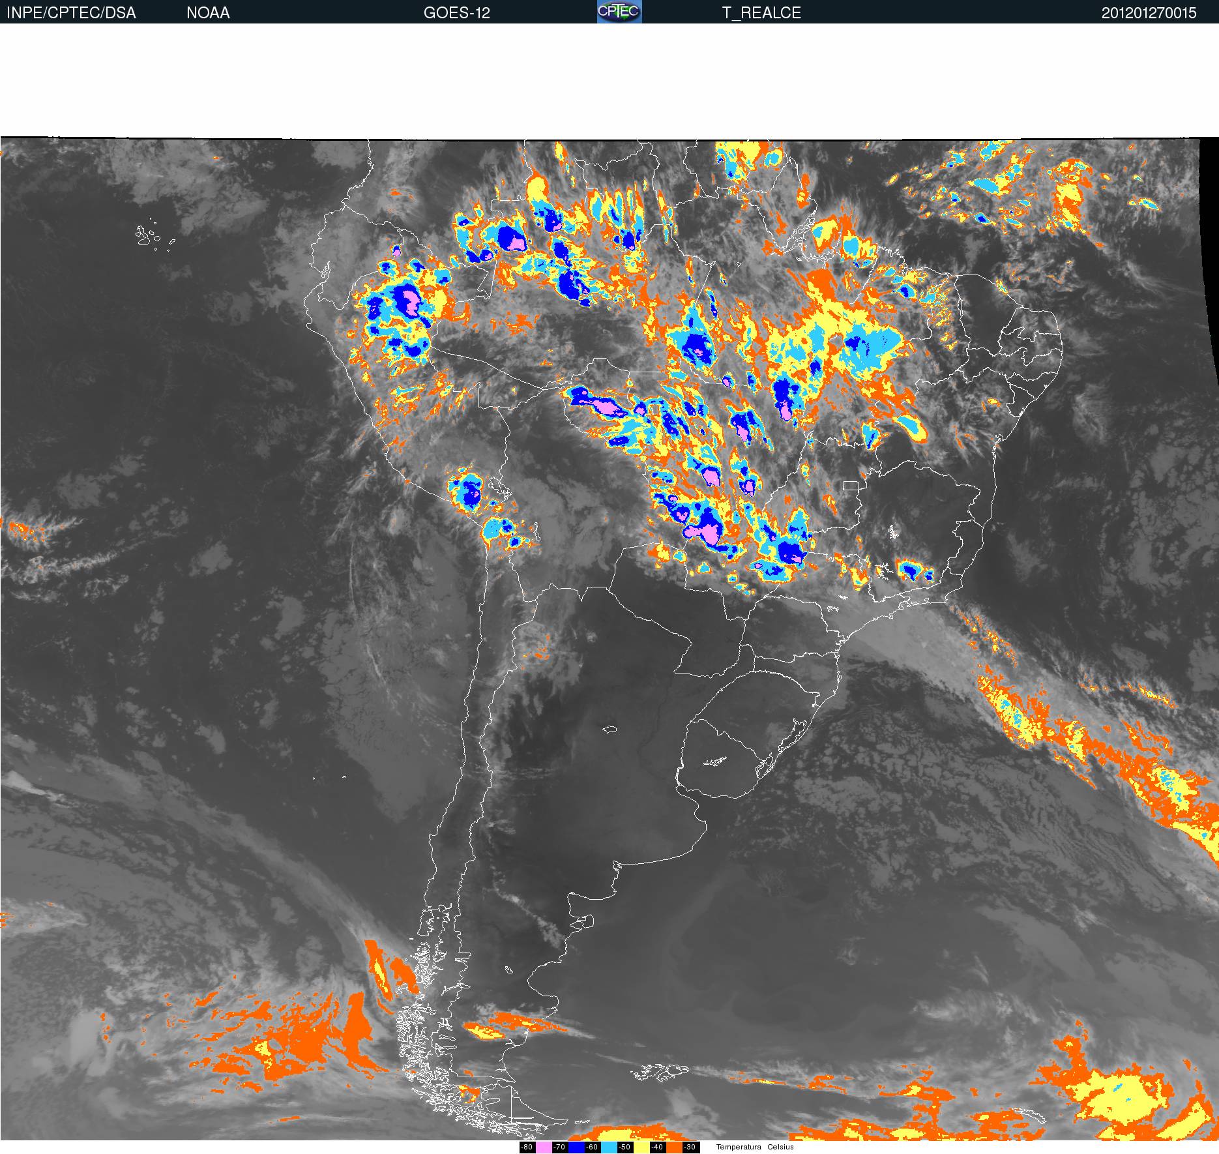This screenshot has height=1154, width=1219.
Task: Click the INPE/CPTEC/DSA header label
Action: click(x=71, y=12)
